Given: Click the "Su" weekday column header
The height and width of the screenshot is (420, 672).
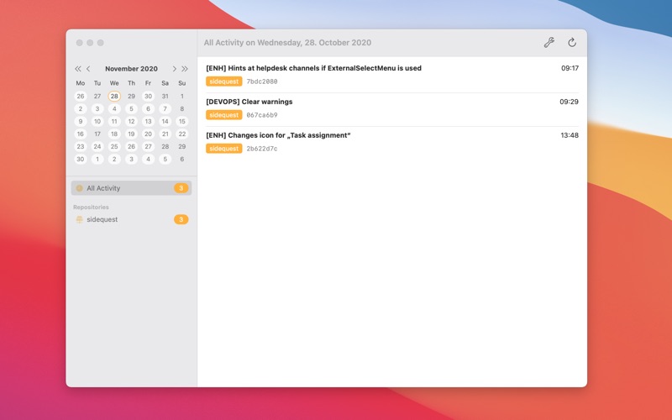Looking at the screenshot, I should point(181,83).
